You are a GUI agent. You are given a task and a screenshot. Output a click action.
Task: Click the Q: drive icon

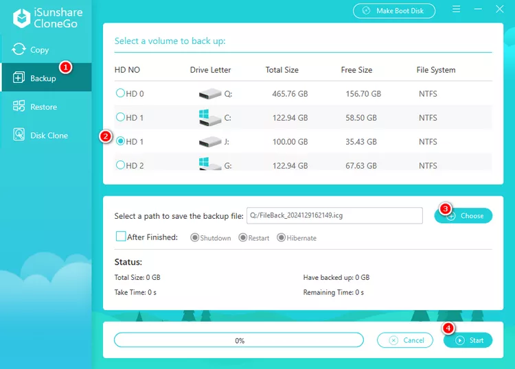point(210,94)
